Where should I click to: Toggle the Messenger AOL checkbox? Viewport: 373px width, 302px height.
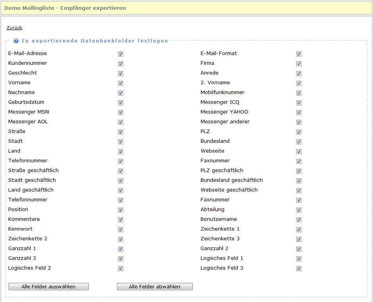click(x=120, y=122)
